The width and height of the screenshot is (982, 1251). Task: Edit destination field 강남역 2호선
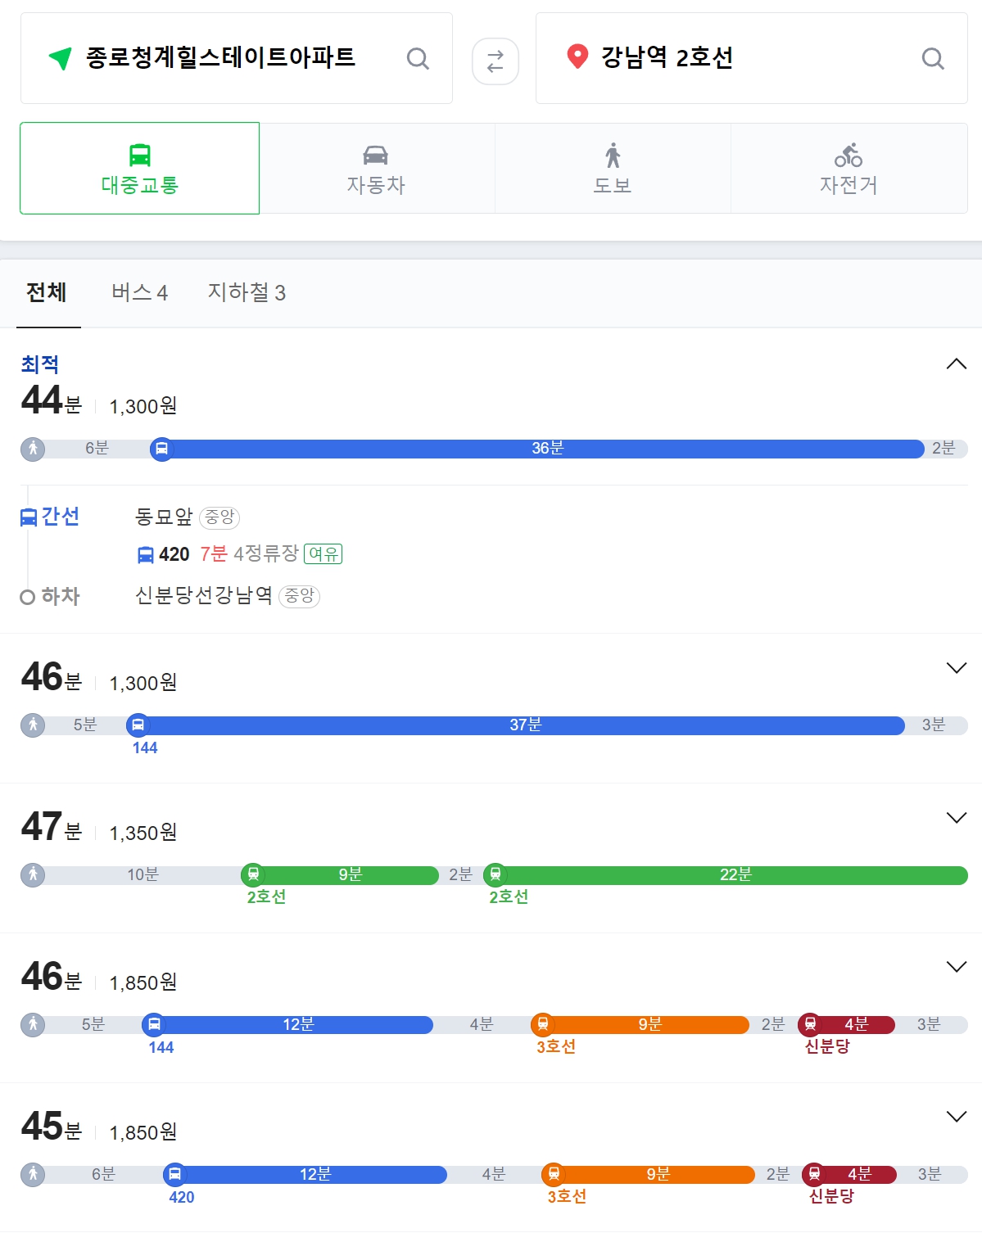point(751,58)
